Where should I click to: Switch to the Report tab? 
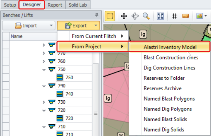click(55, 5)
